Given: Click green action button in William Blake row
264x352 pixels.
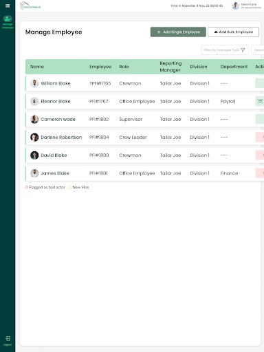Looking at the screenshot, I should pos(260,83).
